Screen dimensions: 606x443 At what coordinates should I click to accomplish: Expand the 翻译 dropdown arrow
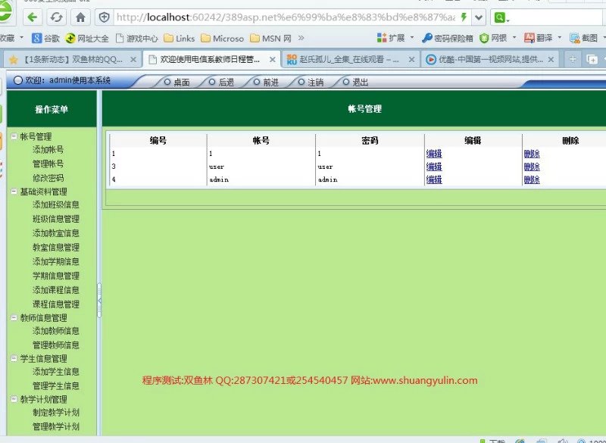click(x=560, y=37)
